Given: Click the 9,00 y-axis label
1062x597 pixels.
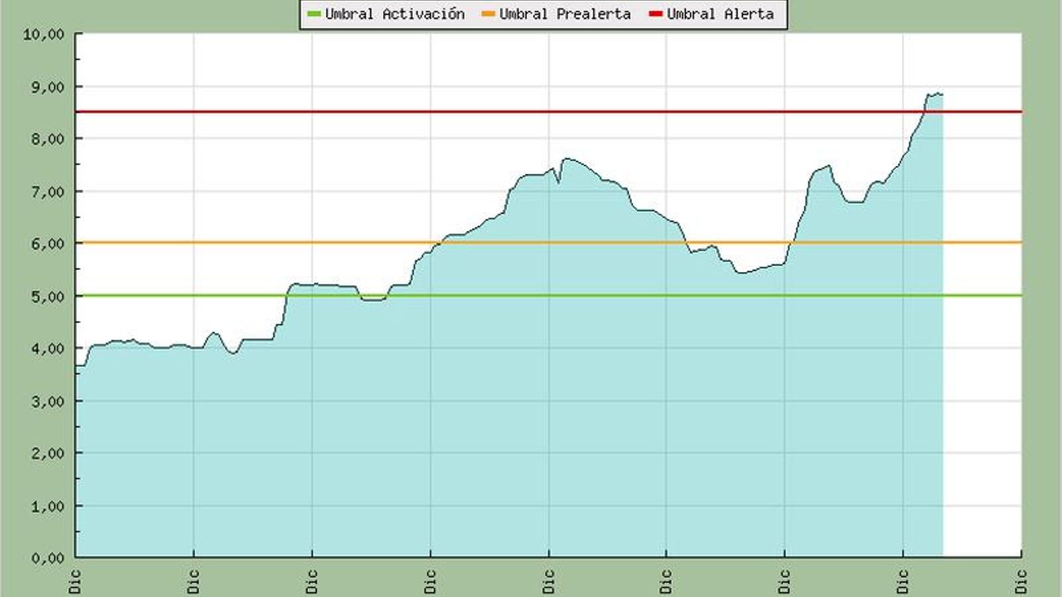Looking at the screenshot, I should click(47, 87).
